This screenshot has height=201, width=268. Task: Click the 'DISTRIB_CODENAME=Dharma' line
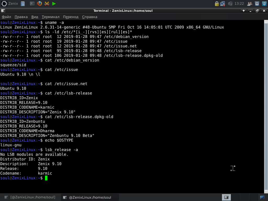27,131
